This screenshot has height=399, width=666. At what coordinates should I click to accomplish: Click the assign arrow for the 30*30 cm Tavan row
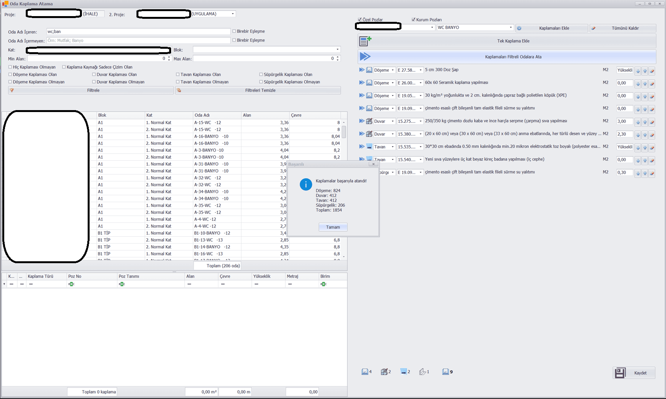coord(362,147)
